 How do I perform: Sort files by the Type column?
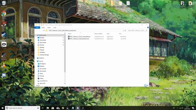108,34
